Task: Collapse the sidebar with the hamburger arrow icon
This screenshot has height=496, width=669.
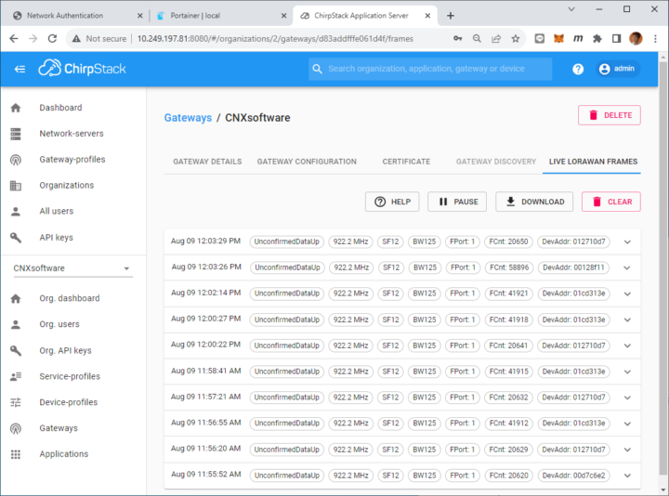Action: pos(20,69)
